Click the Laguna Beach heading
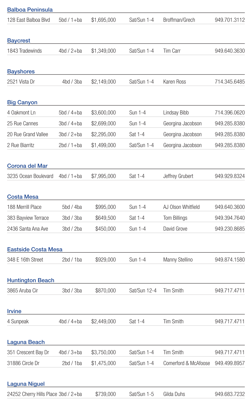This screenshot has width=251, height=403. [x=26, y=342]
